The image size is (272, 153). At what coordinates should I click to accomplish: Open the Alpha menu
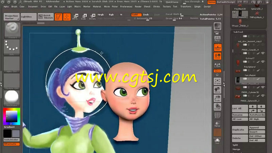coord(6,6)
